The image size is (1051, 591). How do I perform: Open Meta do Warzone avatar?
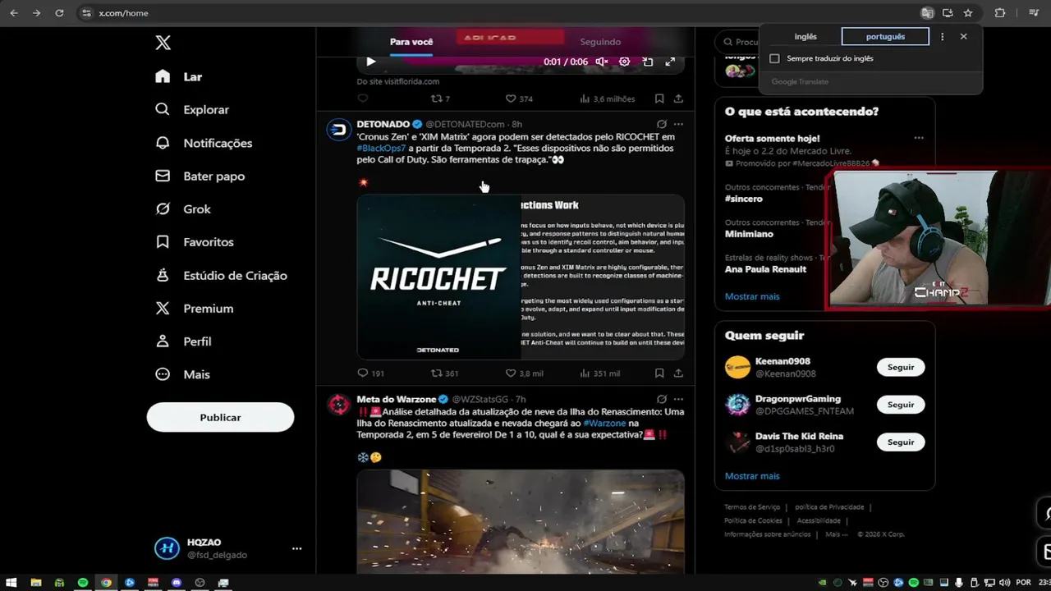[x=339, y=405]
